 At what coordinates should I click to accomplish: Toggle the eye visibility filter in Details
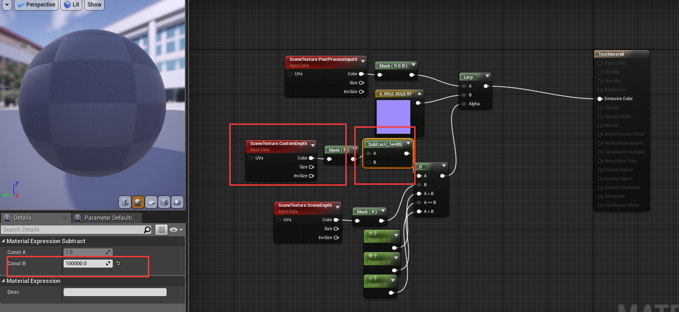pos(174,229)
